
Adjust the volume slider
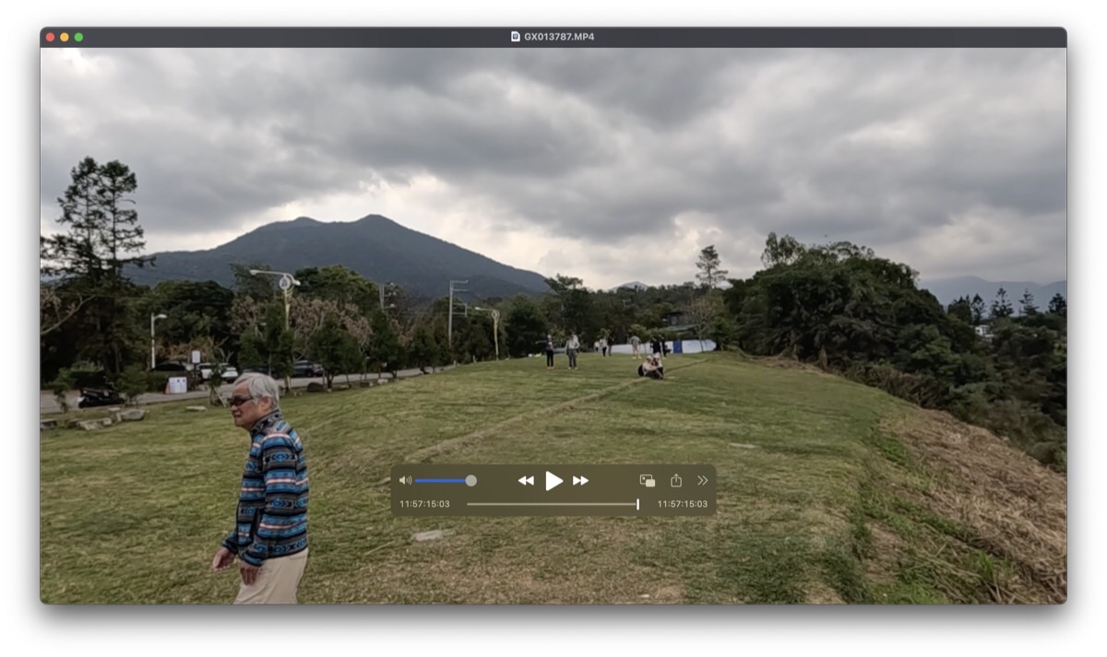(x=445, y=480)
